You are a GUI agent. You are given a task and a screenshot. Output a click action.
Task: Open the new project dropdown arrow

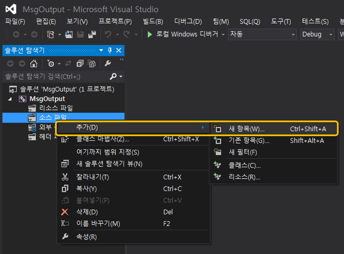(59, 34)
